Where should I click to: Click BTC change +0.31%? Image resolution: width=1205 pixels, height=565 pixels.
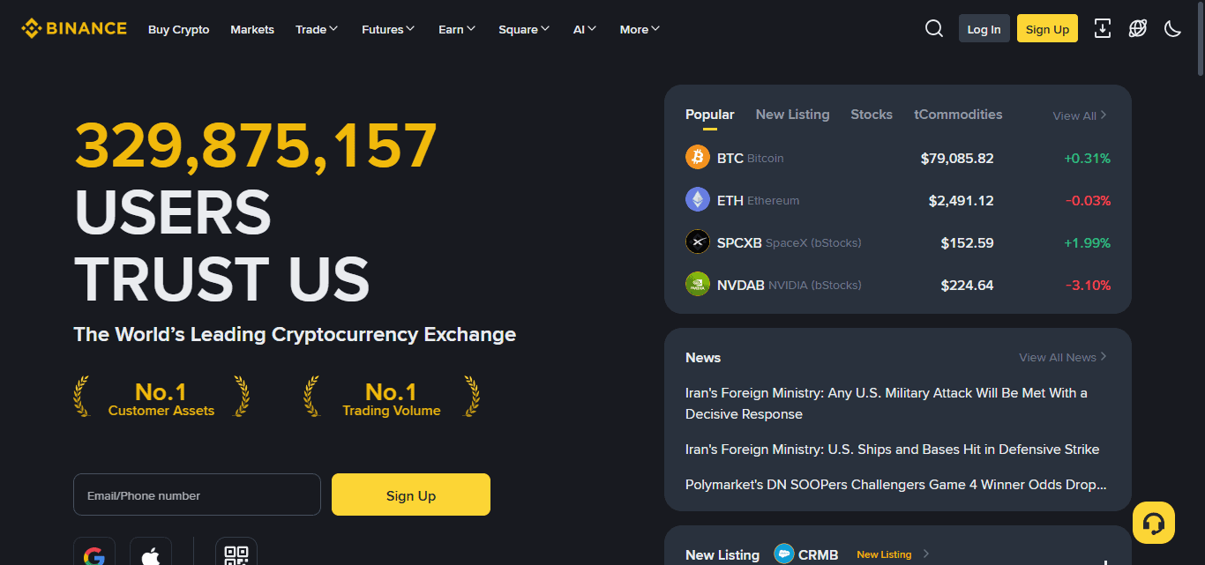point(1088,159)
